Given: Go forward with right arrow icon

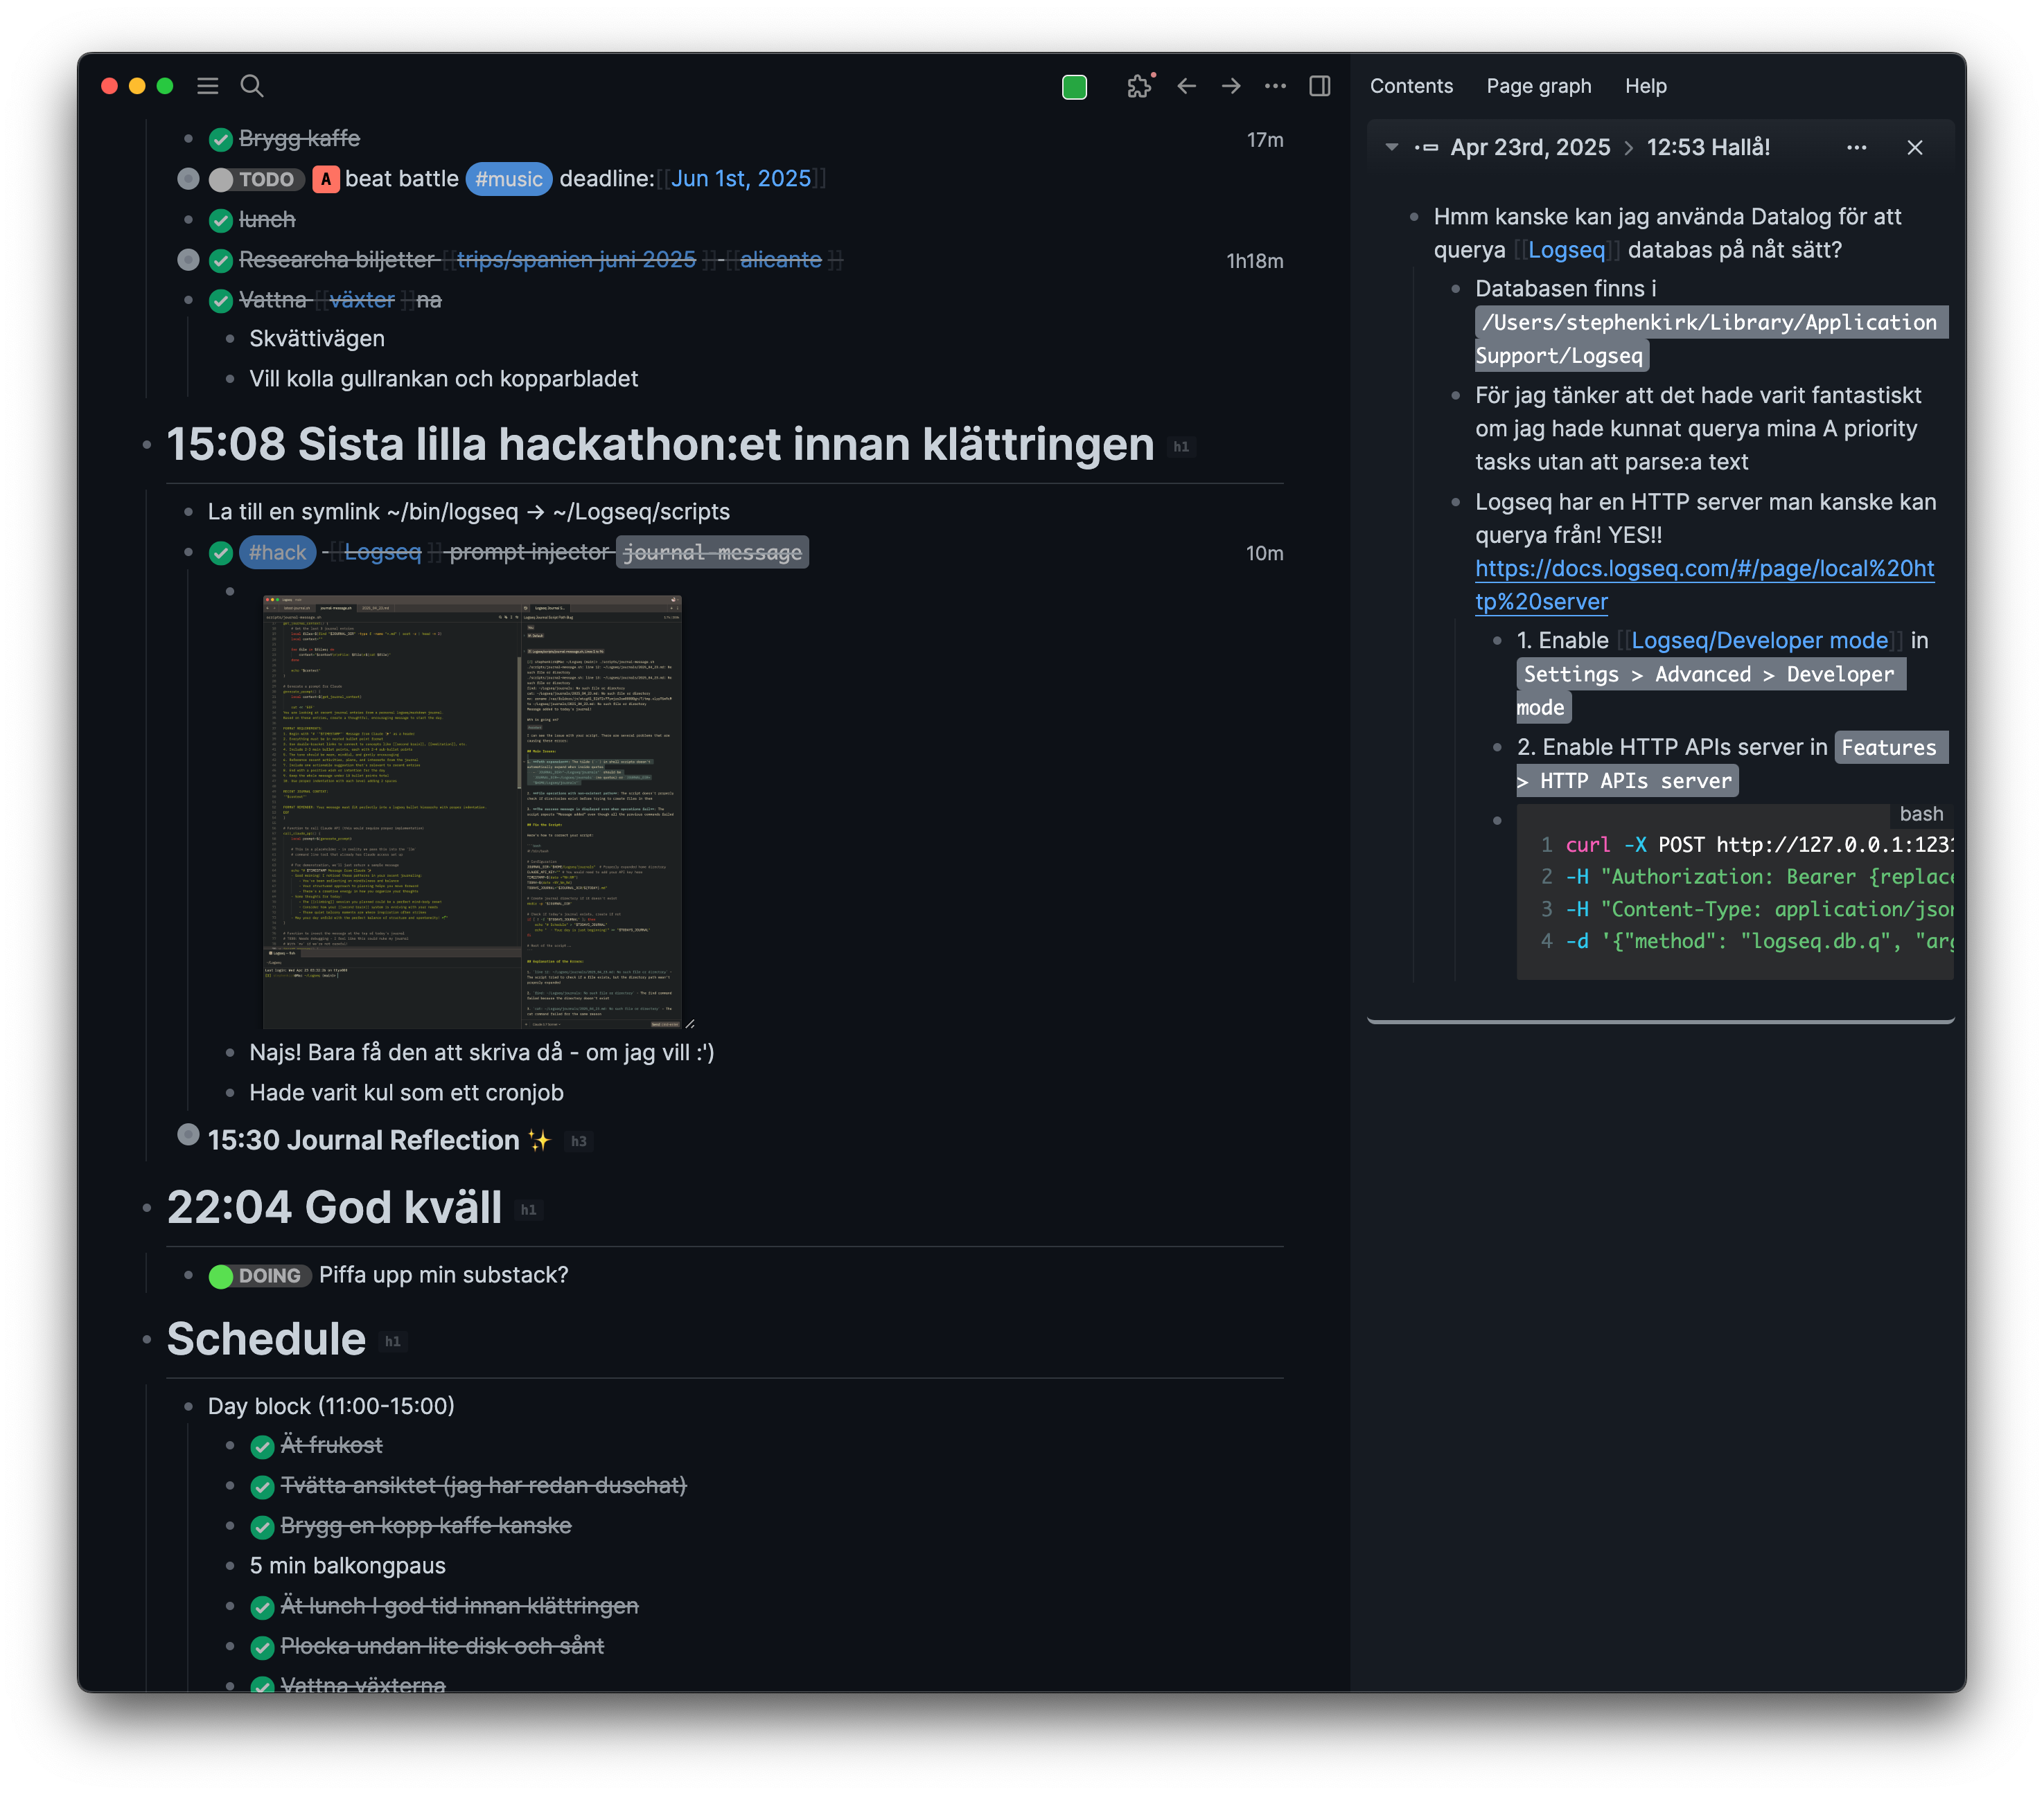Looking at the screenshot, I should click(x=1231, y=86).
